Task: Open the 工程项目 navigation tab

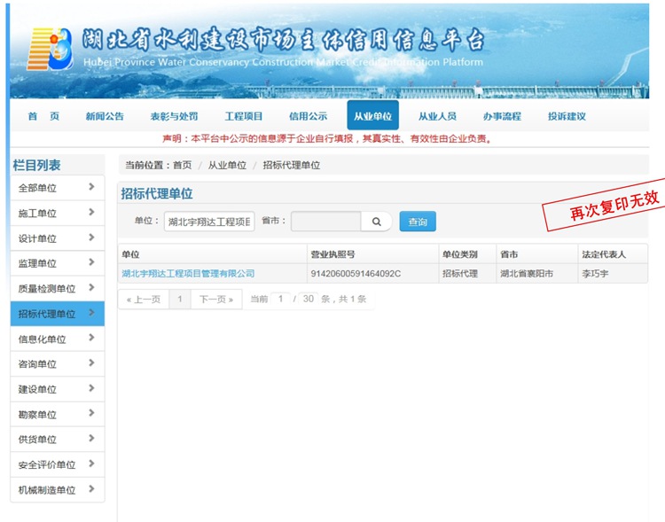Action: 244,116
